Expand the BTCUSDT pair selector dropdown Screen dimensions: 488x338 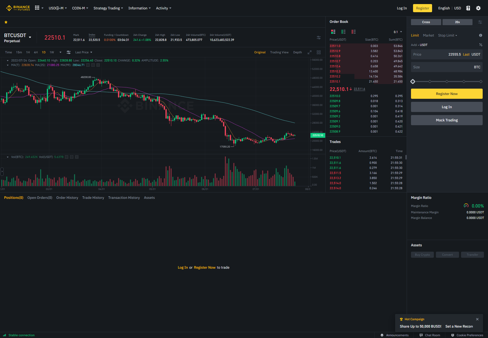(30, 37)
